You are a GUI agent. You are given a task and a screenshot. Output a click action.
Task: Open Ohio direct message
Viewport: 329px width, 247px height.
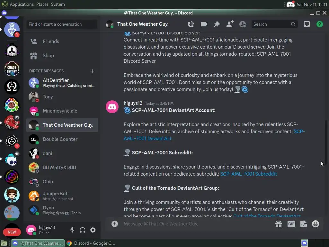(62, 181)
